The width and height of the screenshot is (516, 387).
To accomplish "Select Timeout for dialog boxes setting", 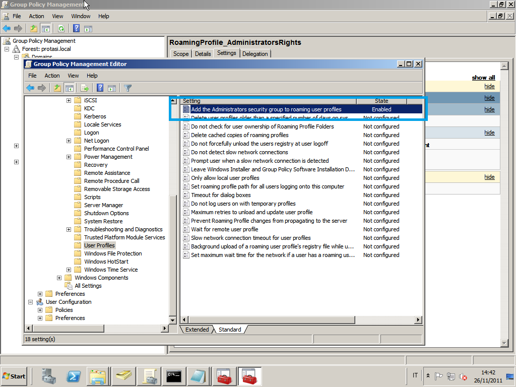I will [221, 195].
